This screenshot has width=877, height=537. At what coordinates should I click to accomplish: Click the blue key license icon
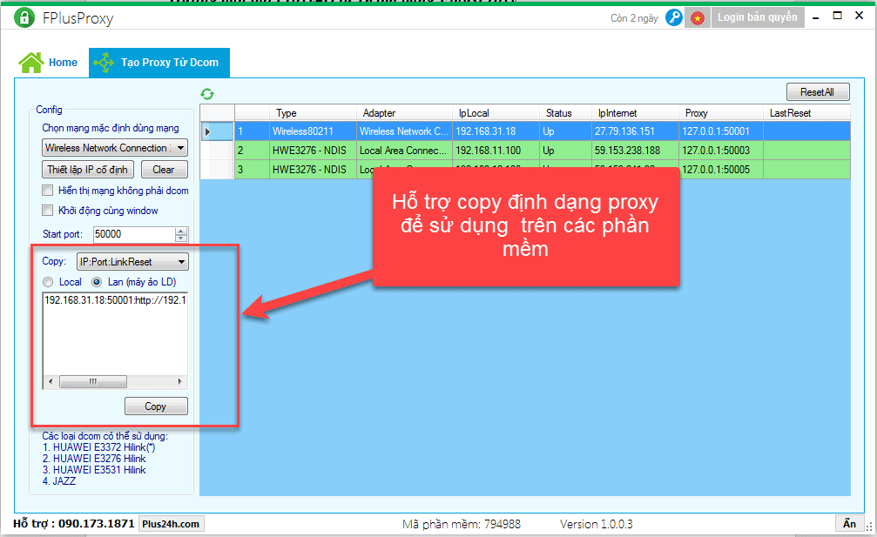coord(673,17)
